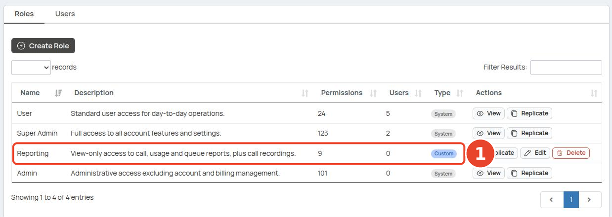The image size is (612, 217).
Task: Click permissions count 123
Action: click(x=323, y=133)
